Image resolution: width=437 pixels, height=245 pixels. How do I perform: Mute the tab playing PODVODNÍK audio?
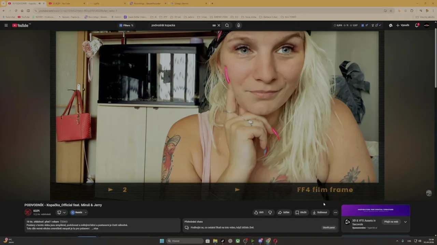(39, 3)
